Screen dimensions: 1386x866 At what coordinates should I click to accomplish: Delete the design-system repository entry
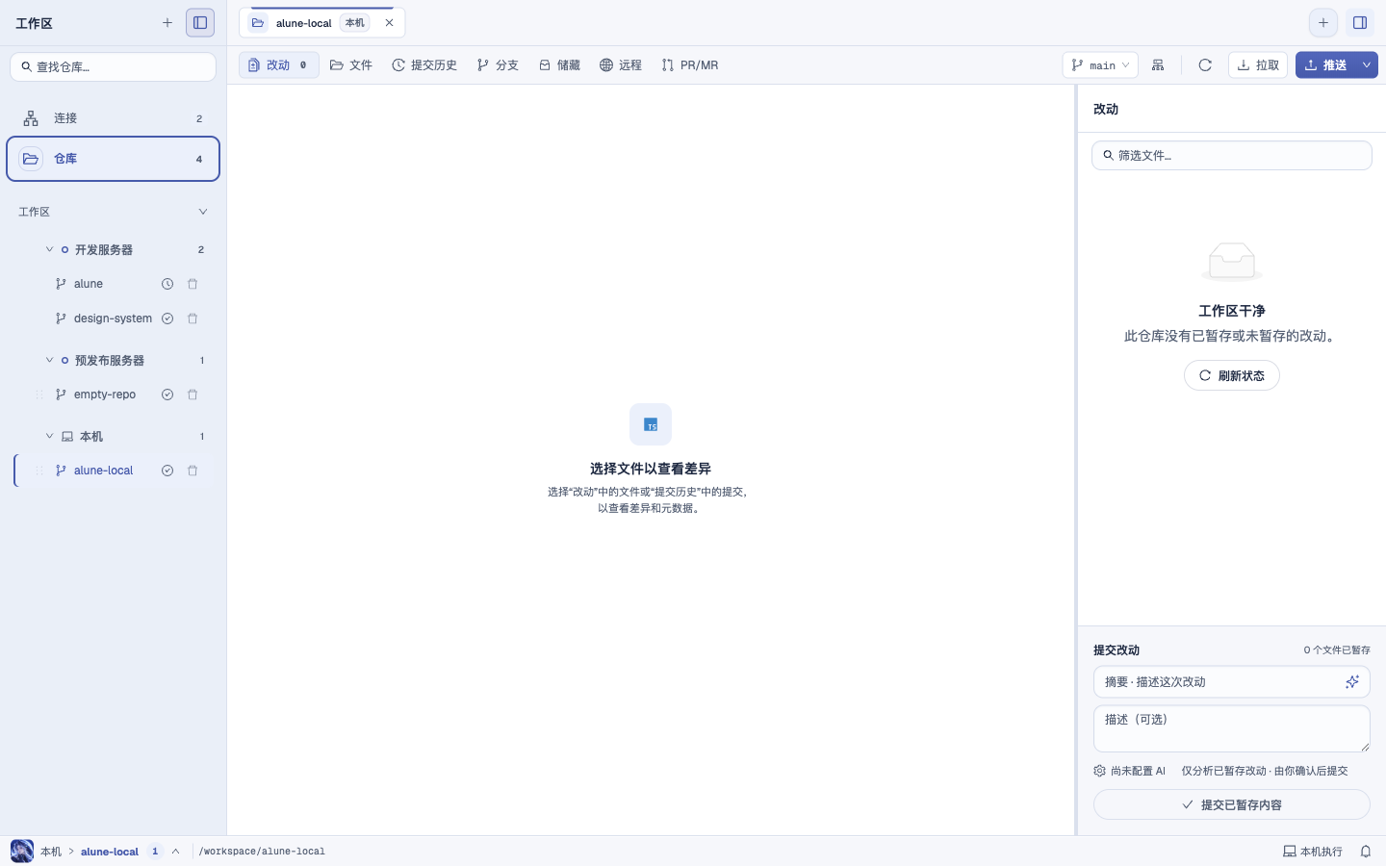pyautogui.click(x=192, y=318)
